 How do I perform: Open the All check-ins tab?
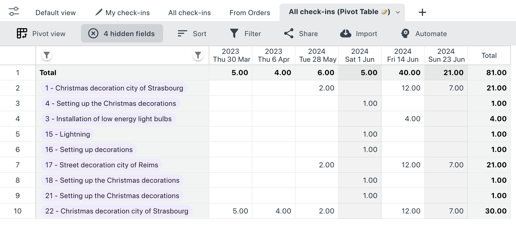click(190, 13)
